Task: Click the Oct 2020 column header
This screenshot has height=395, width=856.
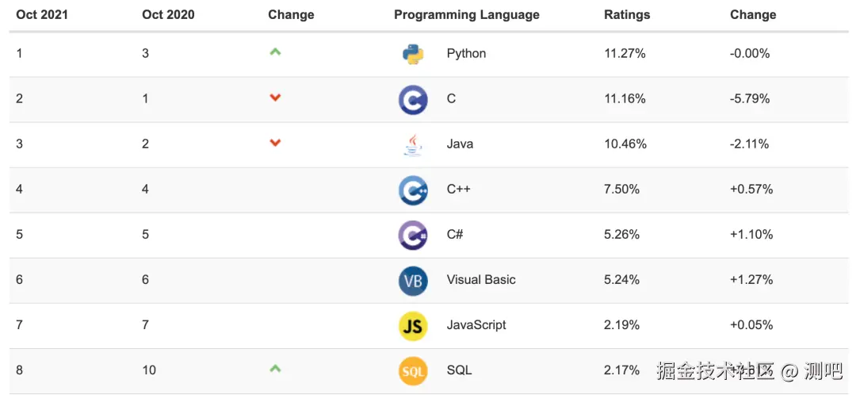Action: click(x=168, y=15)
